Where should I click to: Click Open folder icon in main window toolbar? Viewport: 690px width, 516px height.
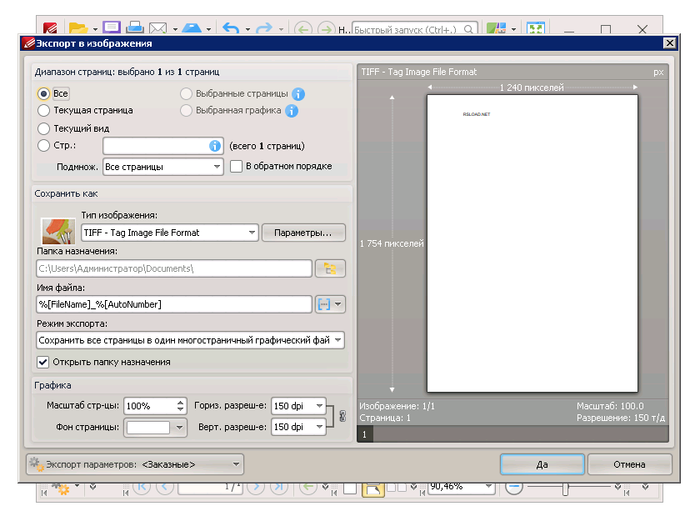tap(77, 28)
